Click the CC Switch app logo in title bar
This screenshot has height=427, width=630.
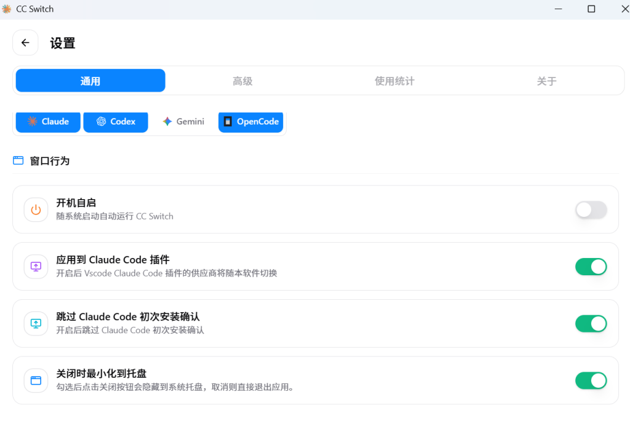coord(7,9)
